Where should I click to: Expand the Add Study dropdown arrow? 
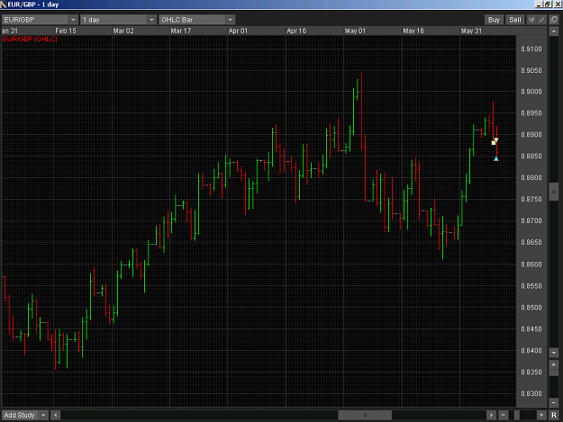pyautogui.click(x=43, y=415)
